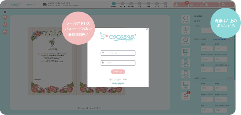Click the メールアドレス input field
Image resolution: width=241 pixels, height=115 pixels.
118,53
